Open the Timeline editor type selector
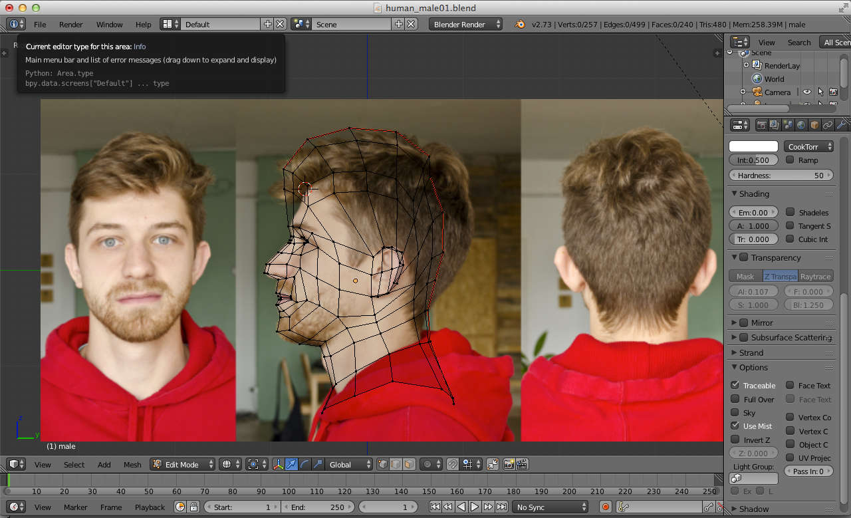 (x=16, y=507)
